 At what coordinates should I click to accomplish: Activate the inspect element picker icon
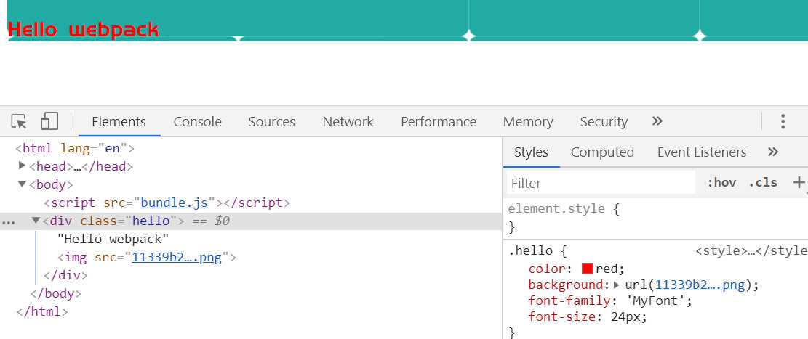19,122
